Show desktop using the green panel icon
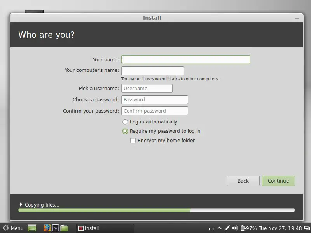This screenshot has height=233, width=311. [x=32, y=228]
